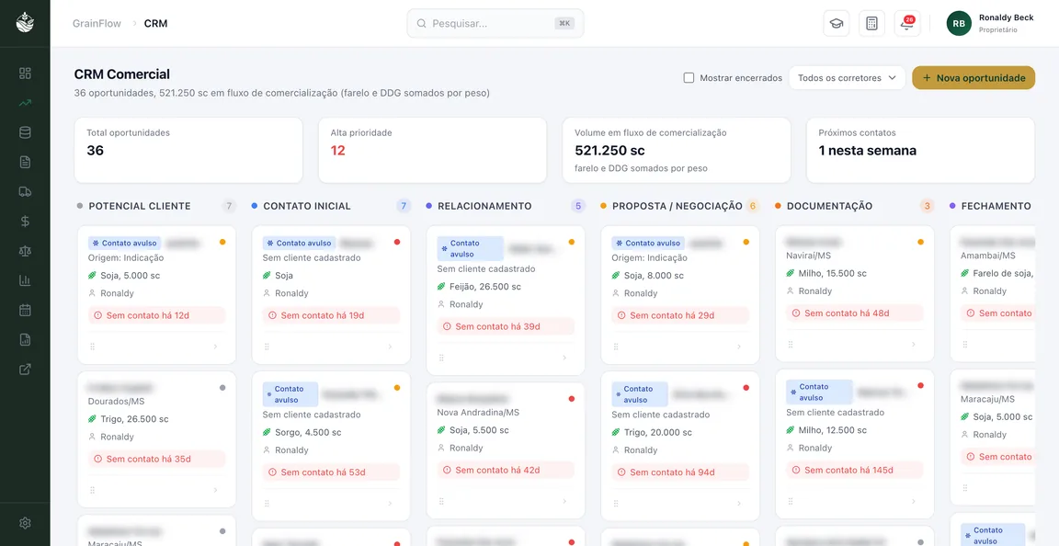Click drag handle on Trigo, 20.000 sc card
Image resolution: width=1059 pixels, height=546 pixels.
click(x=616, y=504)
